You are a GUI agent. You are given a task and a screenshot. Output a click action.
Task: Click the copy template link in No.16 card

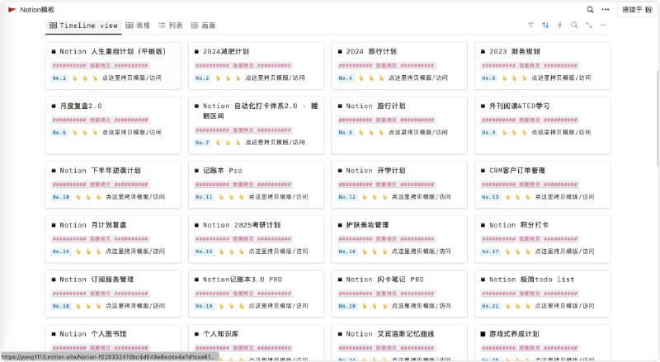click(422, 252)
